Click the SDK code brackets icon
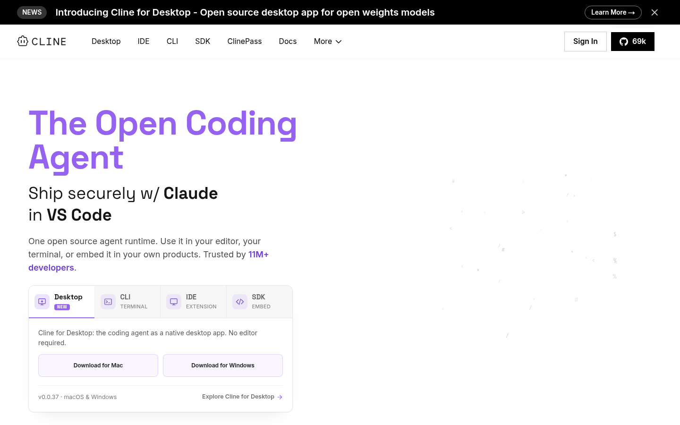680x425 pixels. click(x=240, y=301)
